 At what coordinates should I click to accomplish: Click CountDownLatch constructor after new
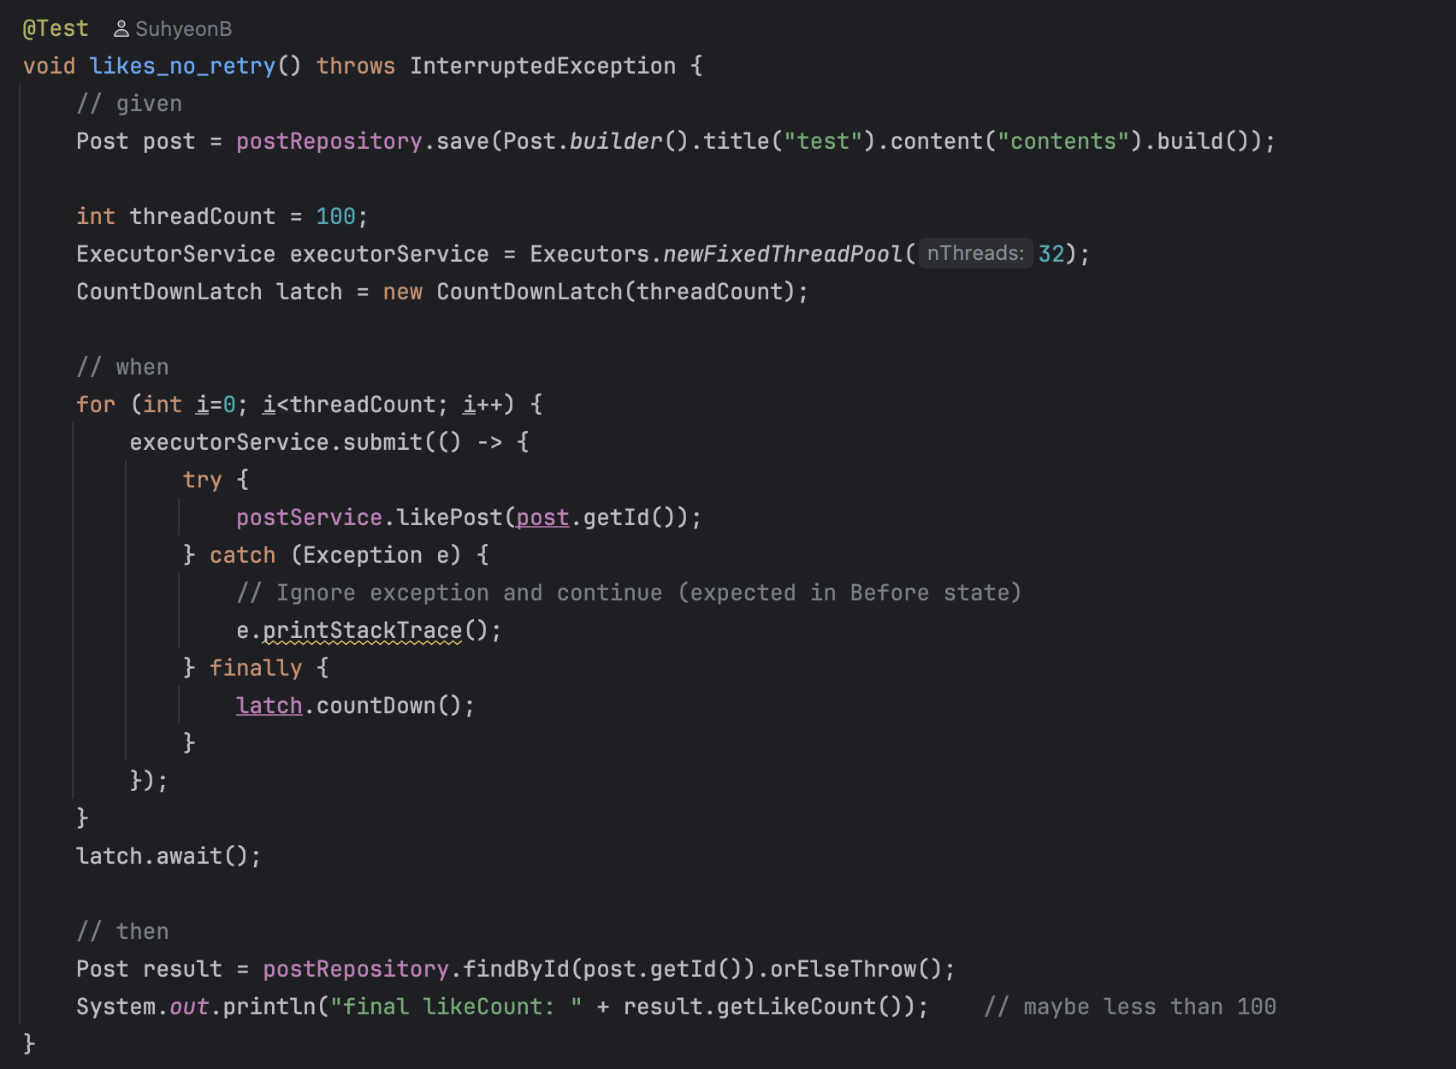530,292
